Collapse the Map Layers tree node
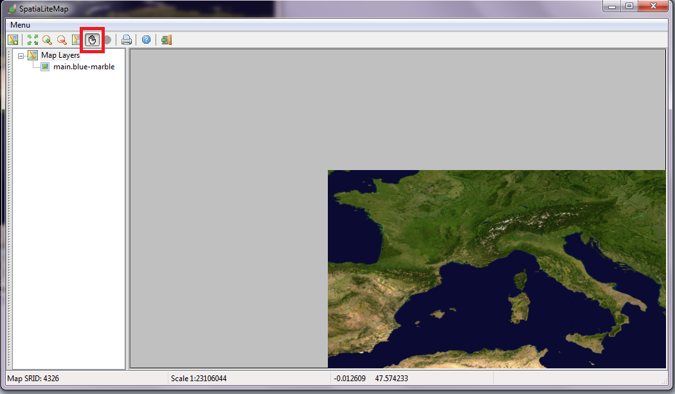 pos(21,56)
